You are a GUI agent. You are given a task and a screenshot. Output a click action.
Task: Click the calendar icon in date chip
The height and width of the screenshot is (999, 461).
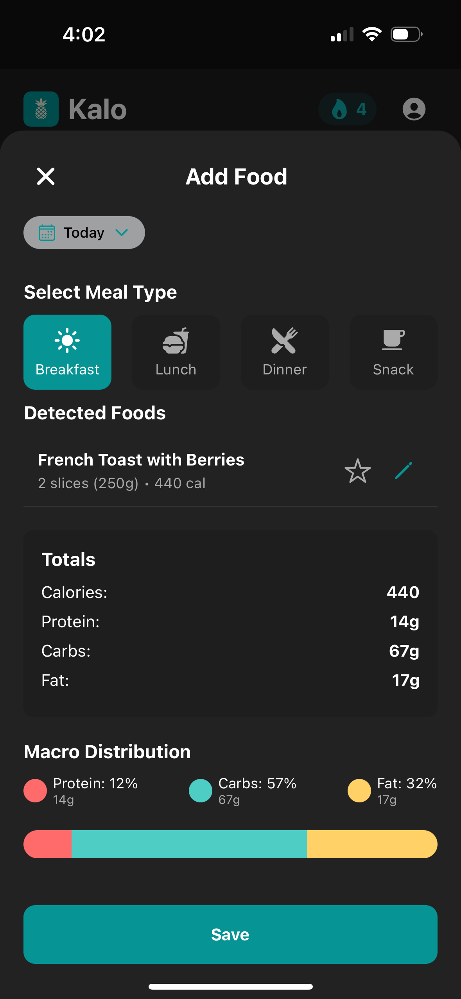pos(47,233)
